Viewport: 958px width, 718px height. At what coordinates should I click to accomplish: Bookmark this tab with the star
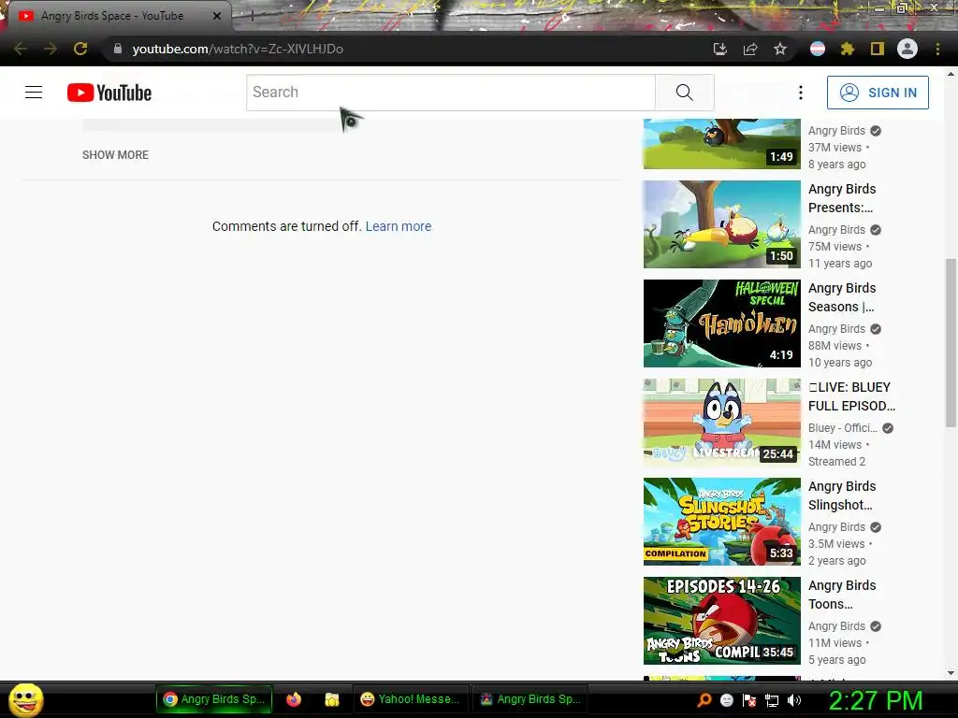tap(780, 49)
